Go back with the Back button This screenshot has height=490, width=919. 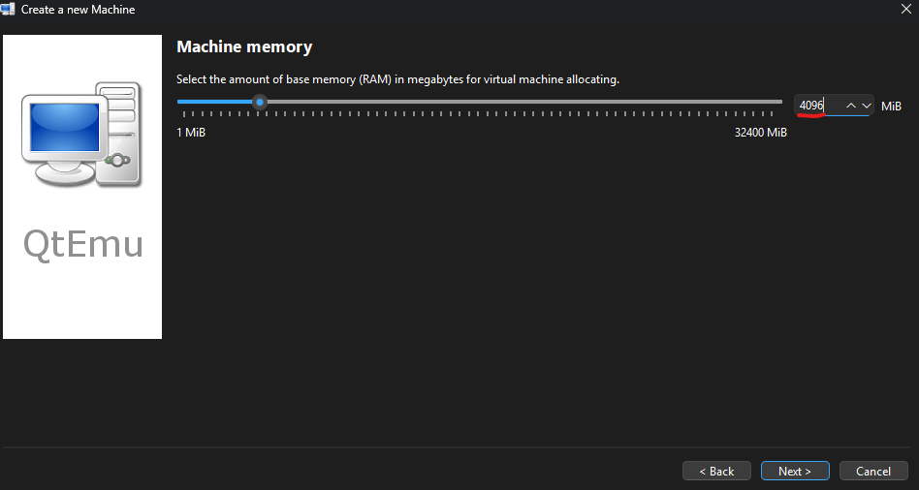[715, 472]
